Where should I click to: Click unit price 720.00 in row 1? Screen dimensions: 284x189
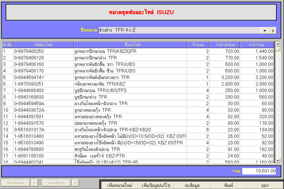232,51
